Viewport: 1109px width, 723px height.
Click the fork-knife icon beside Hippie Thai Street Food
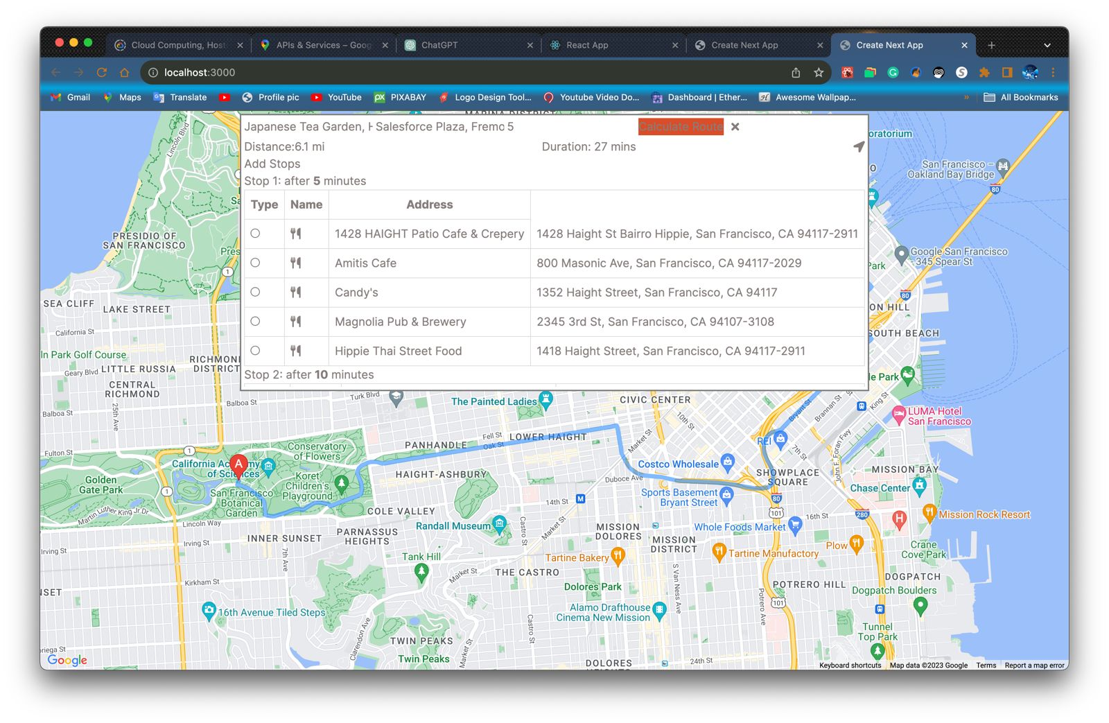click(296, 351)
